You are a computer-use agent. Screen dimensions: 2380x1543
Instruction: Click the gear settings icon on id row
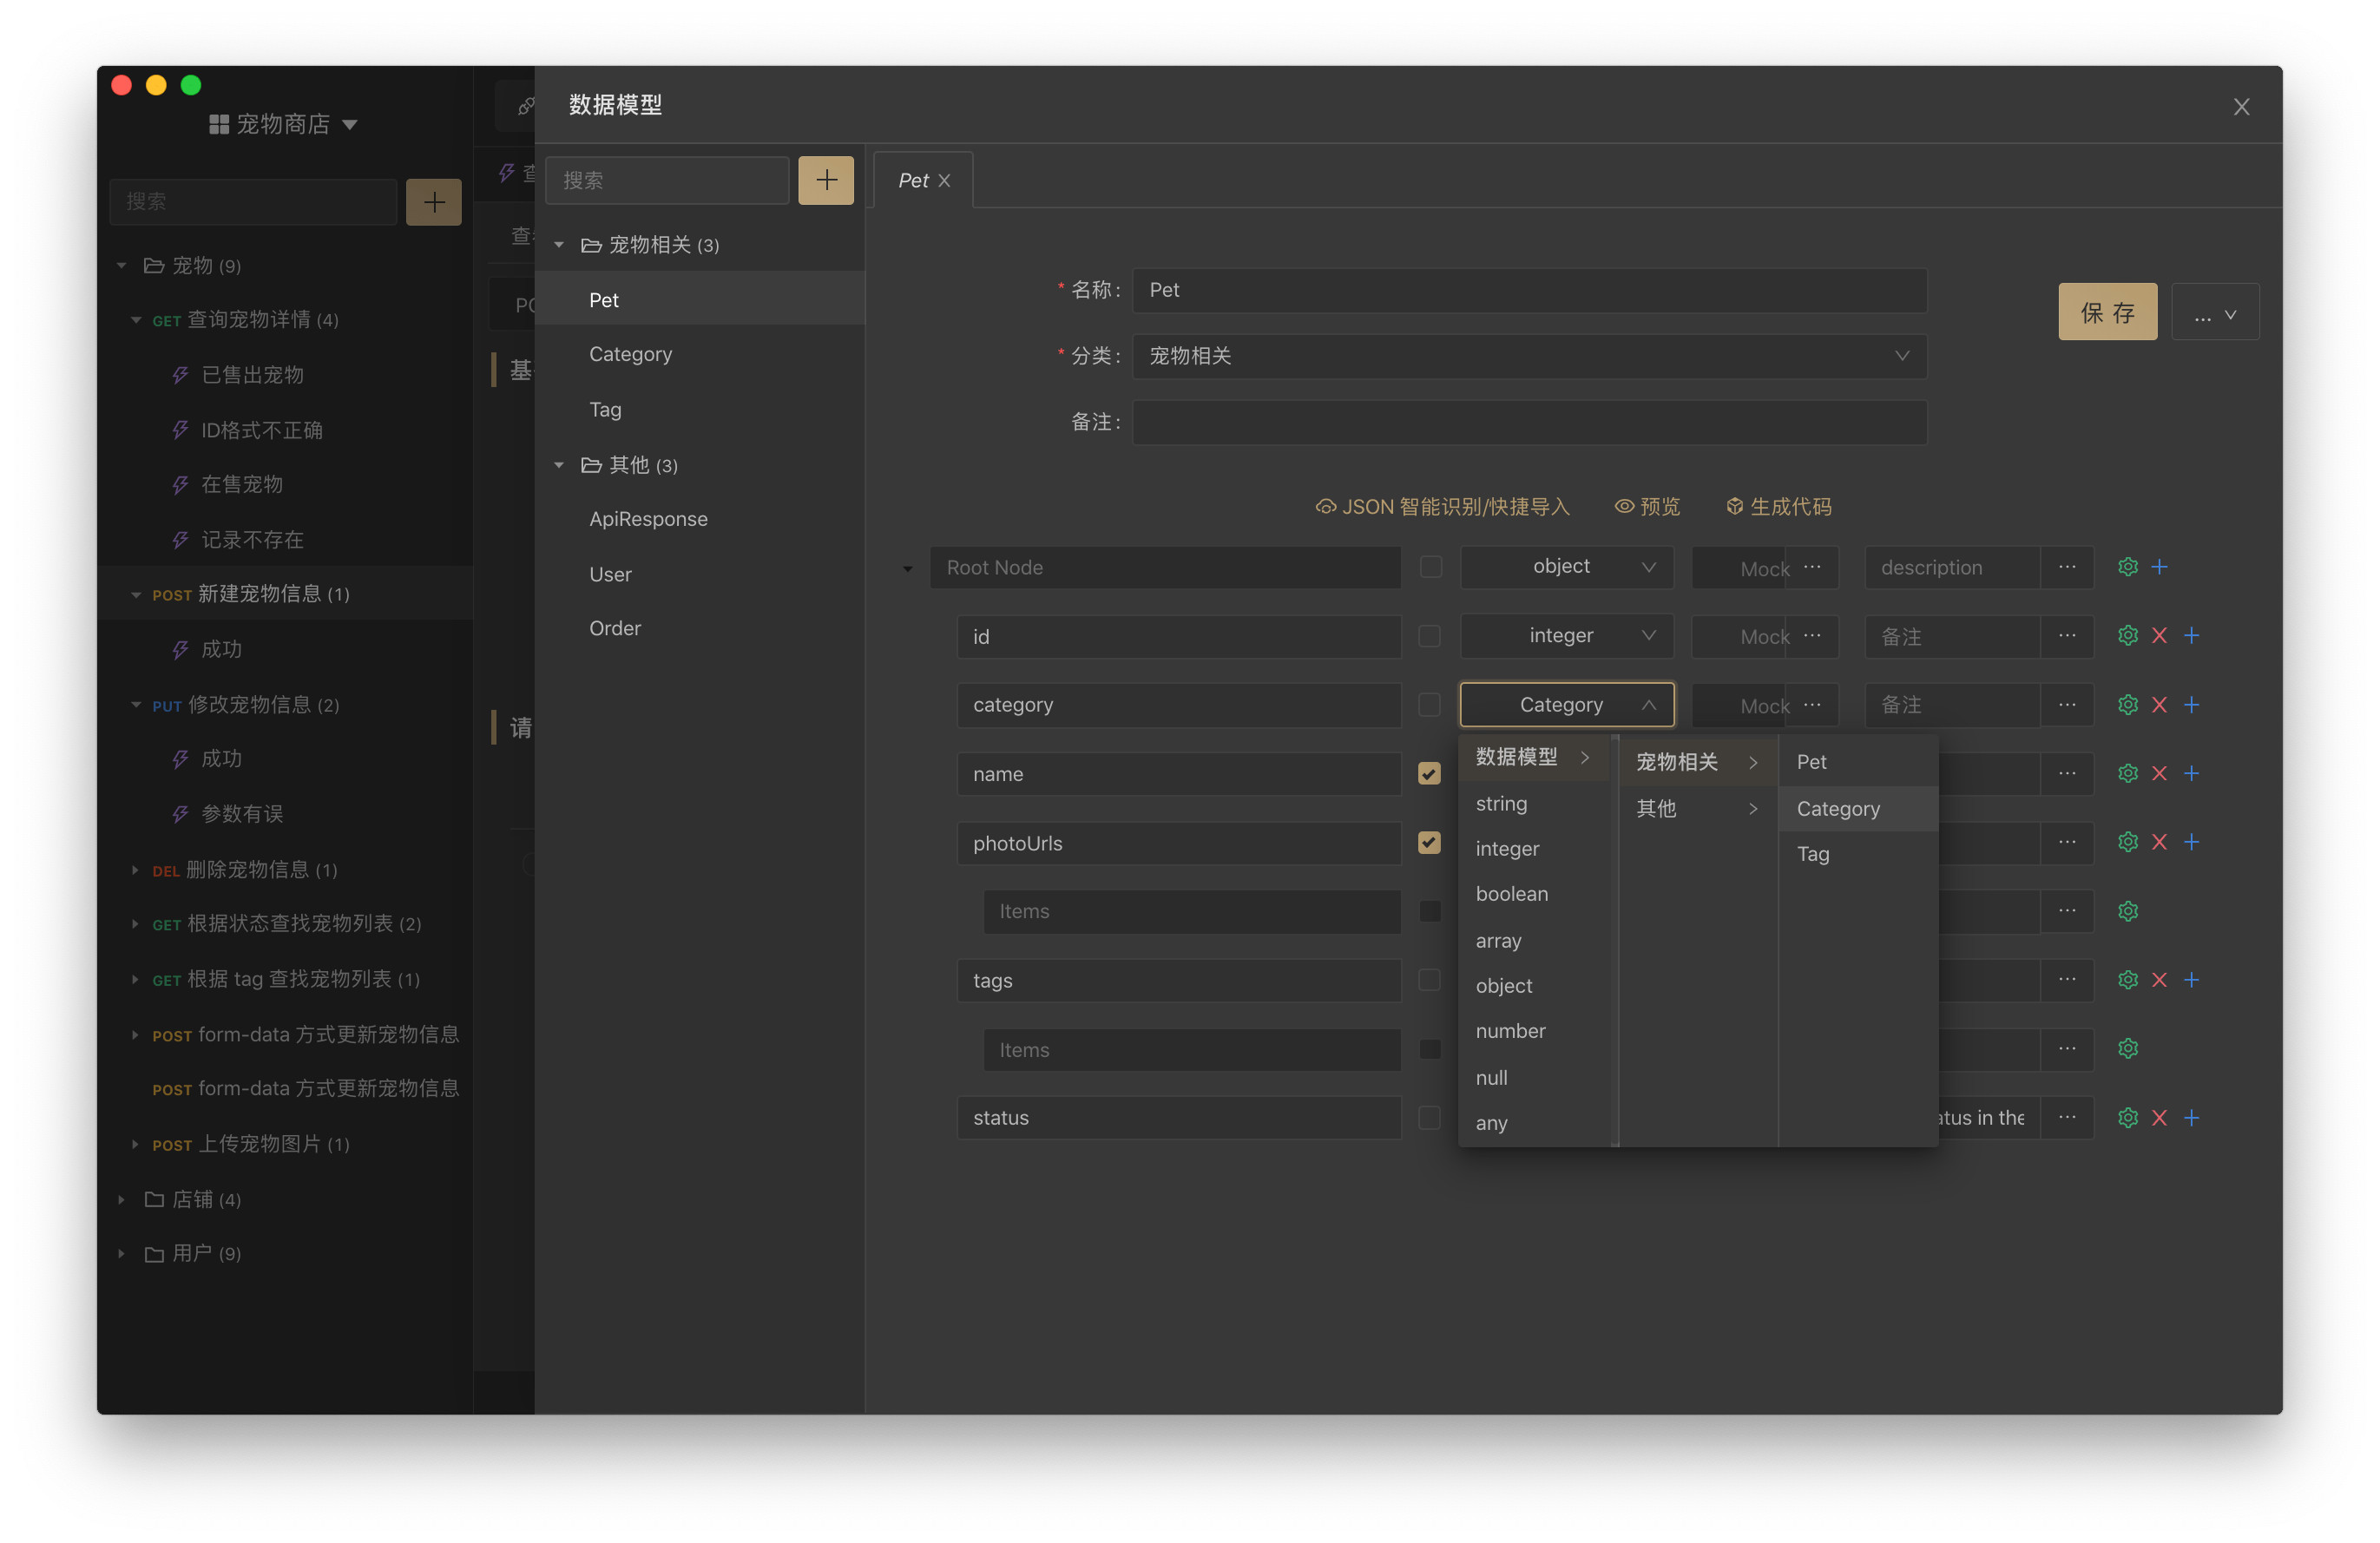pyautogui.click(x=2127, y=636)
